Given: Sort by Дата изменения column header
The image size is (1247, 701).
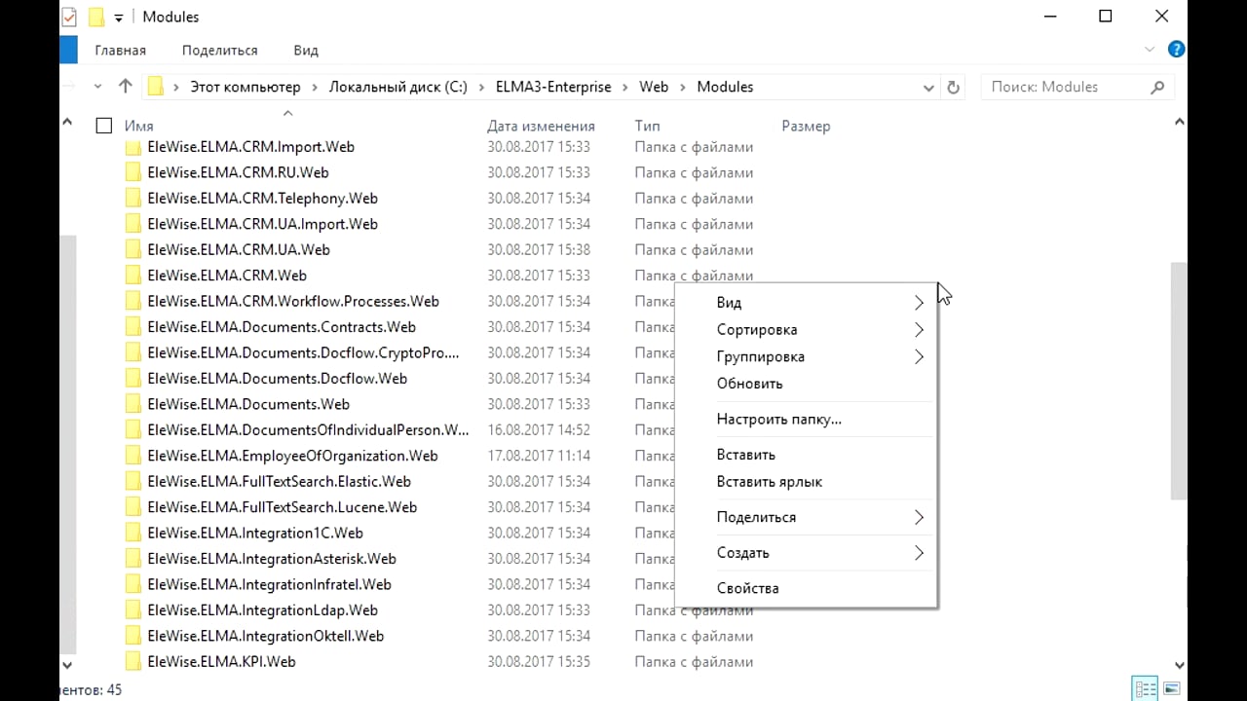Looking at the screenshot, I should pyautogui.click(x=541, y=126).
